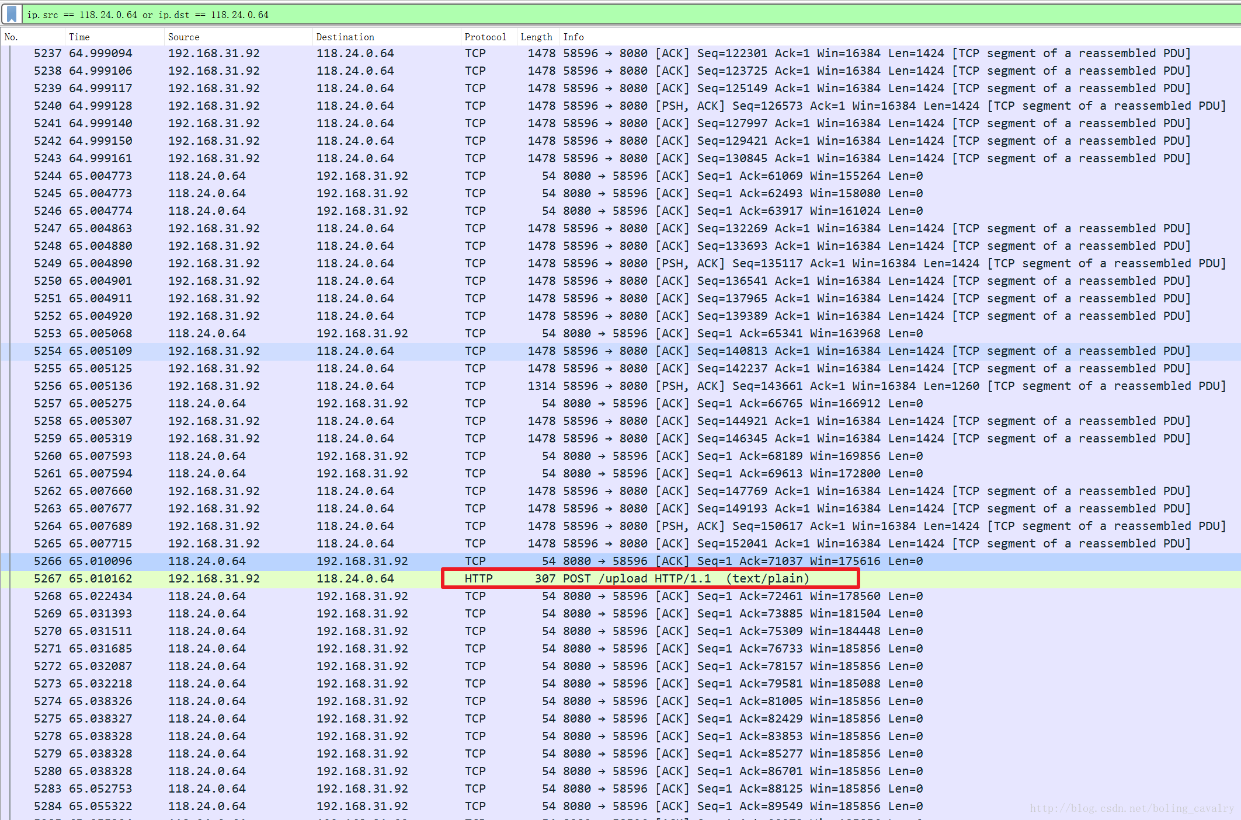This screenshot has width=1241, height=820.
Task: Select packet 5267 HTTP POST /upload row
Action: (x=620, y=578)
